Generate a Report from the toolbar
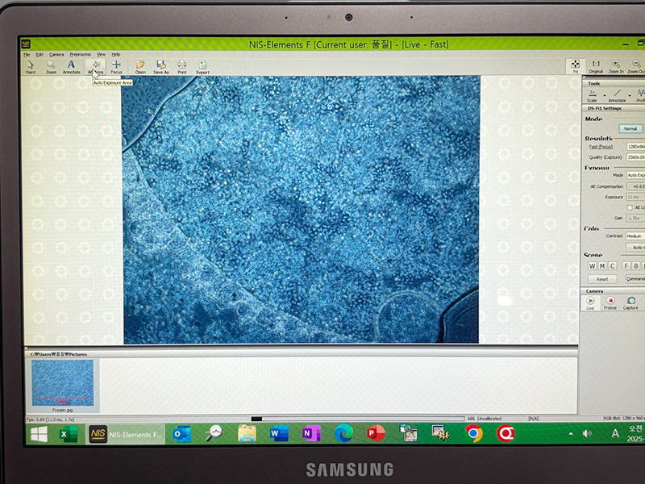This screenshot has height=484, width=645. (202, 65)
